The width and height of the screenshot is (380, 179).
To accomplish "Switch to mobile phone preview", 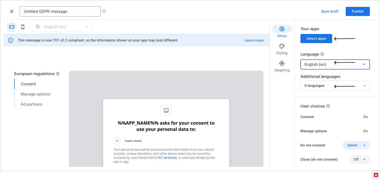I will coord(23,27).
